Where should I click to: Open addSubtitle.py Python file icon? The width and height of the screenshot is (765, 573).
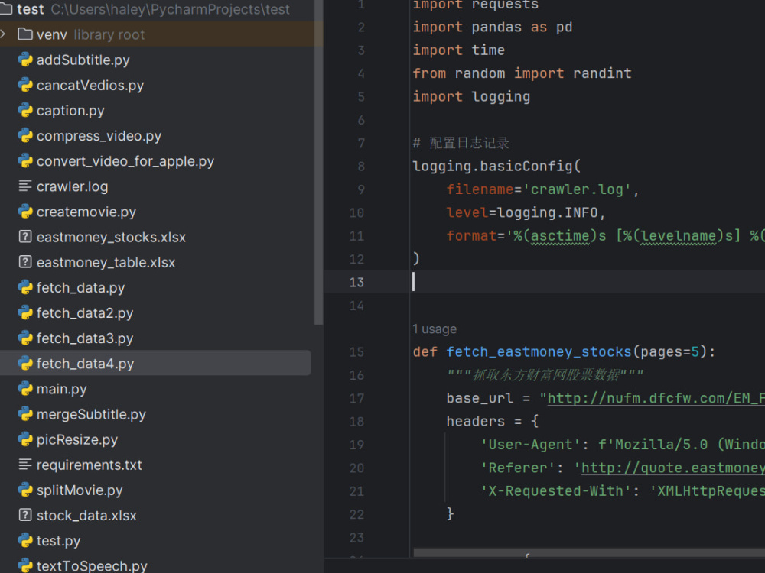[x=25, y=60]
